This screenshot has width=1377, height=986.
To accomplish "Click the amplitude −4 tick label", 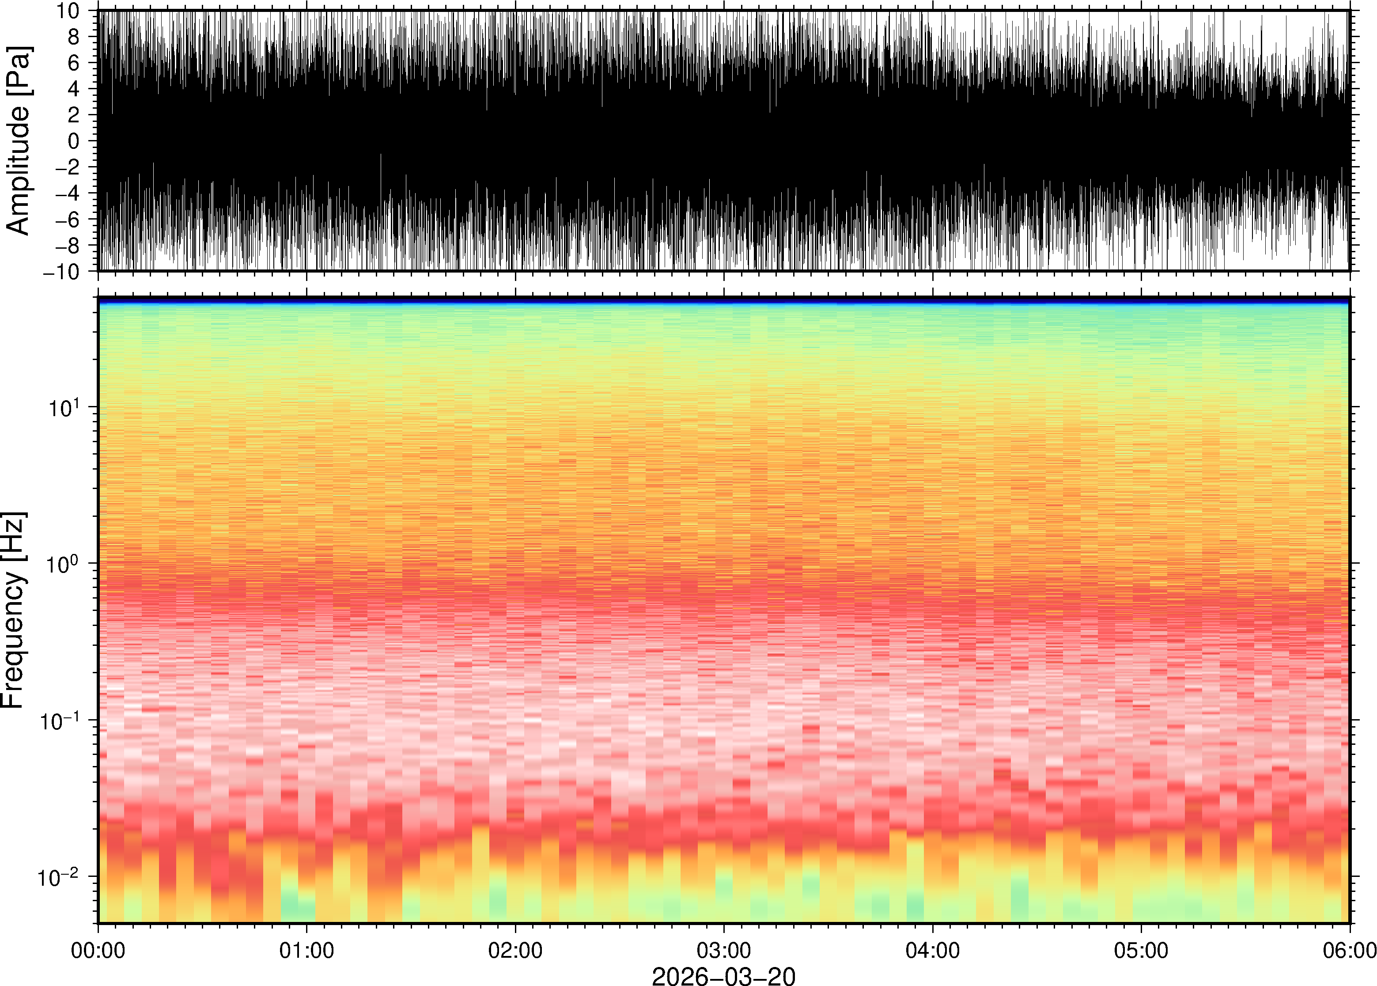I will coord(67,193).
